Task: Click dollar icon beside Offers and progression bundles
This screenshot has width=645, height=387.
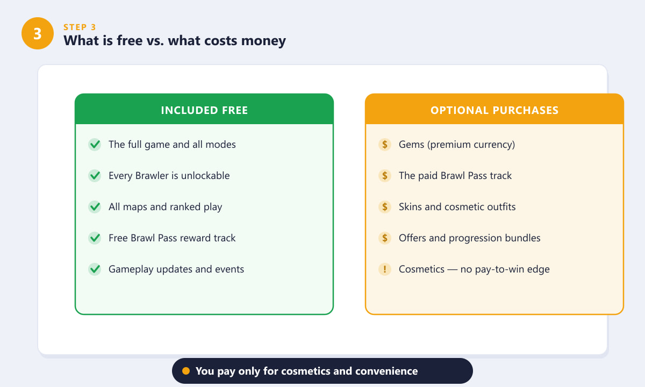Action: (385, 238)
